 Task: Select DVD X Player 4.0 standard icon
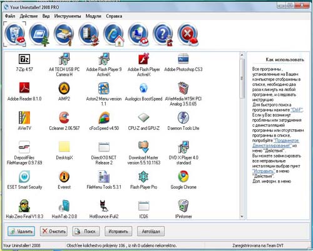[x=183, y=147]
